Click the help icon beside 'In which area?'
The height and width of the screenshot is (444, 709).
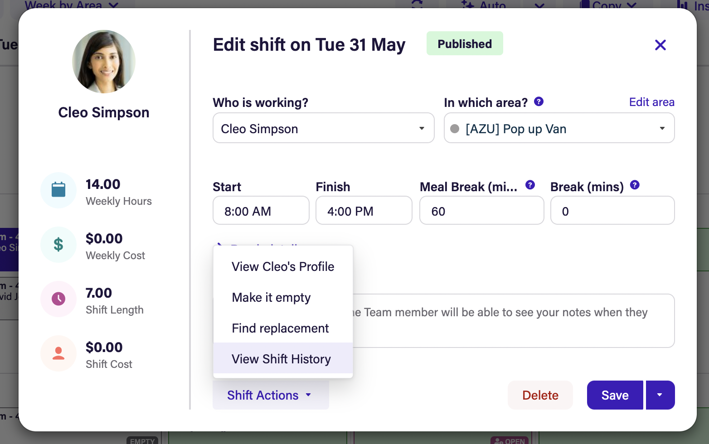539,101
